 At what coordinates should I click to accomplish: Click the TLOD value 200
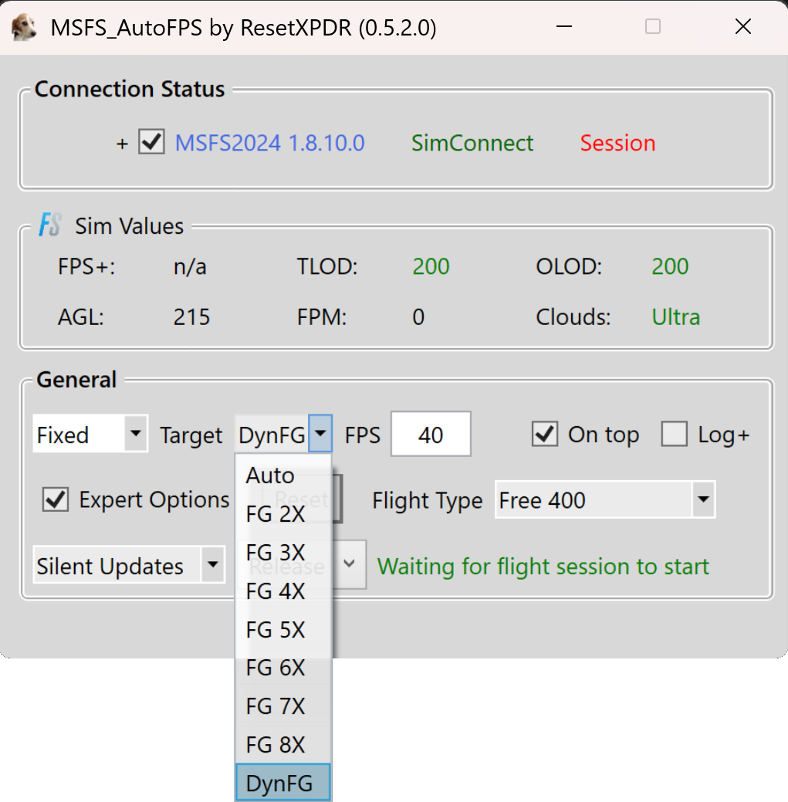431,266
